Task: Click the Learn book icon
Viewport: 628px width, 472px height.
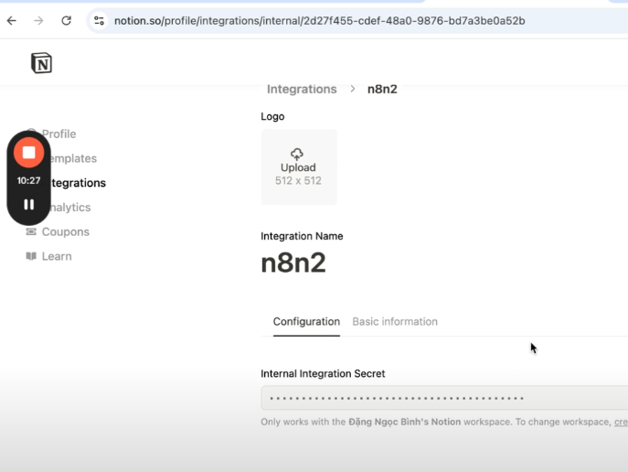Action: tap(31, 256)
